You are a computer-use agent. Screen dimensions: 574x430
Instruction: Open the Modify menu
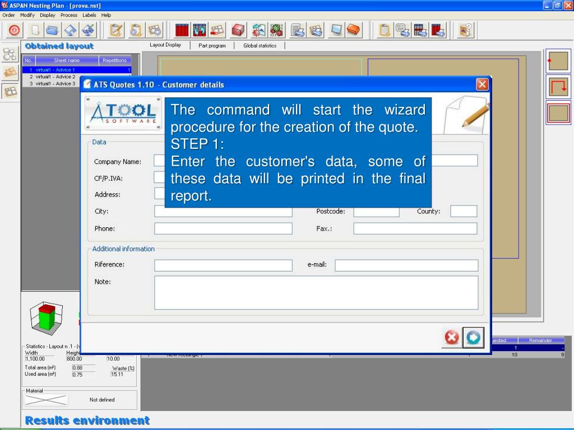[x=27, y=15]
